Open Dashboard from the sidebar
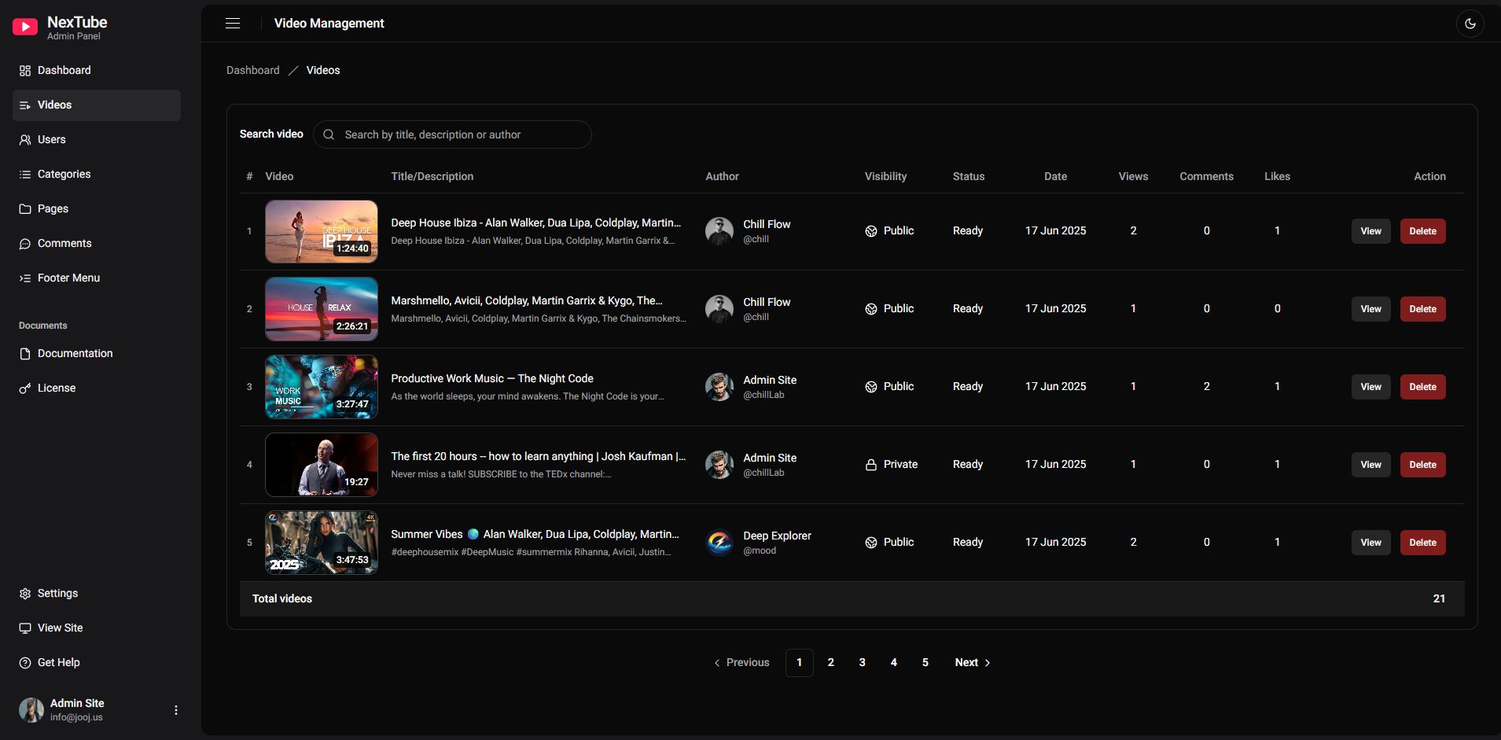The image size is (1501, 740). [64, 70]
